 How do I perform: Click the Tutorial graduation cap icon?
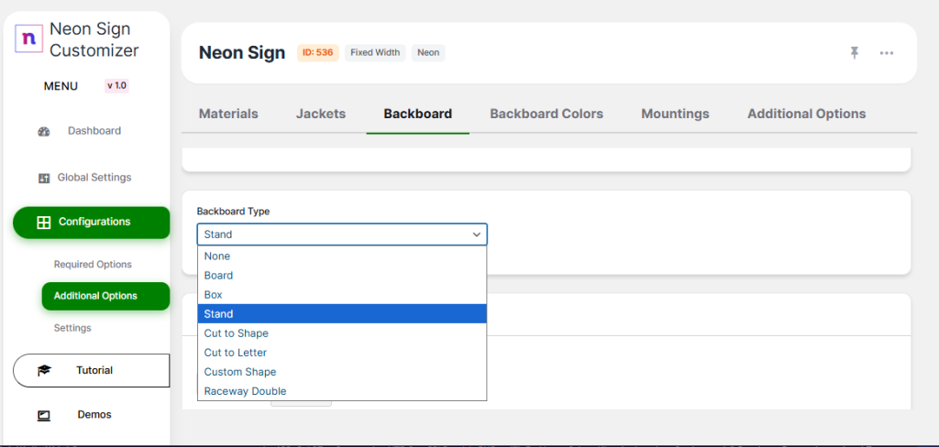44,371
